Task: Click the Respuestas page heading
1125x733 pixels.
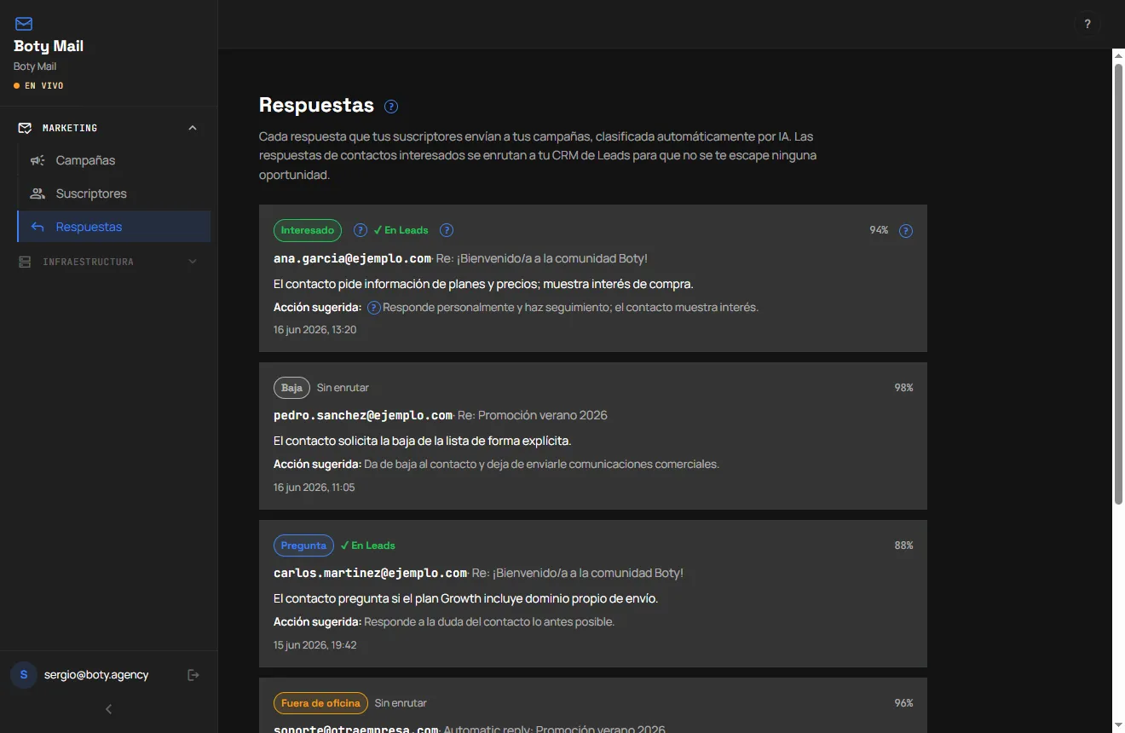Action: tap(316, 105)
